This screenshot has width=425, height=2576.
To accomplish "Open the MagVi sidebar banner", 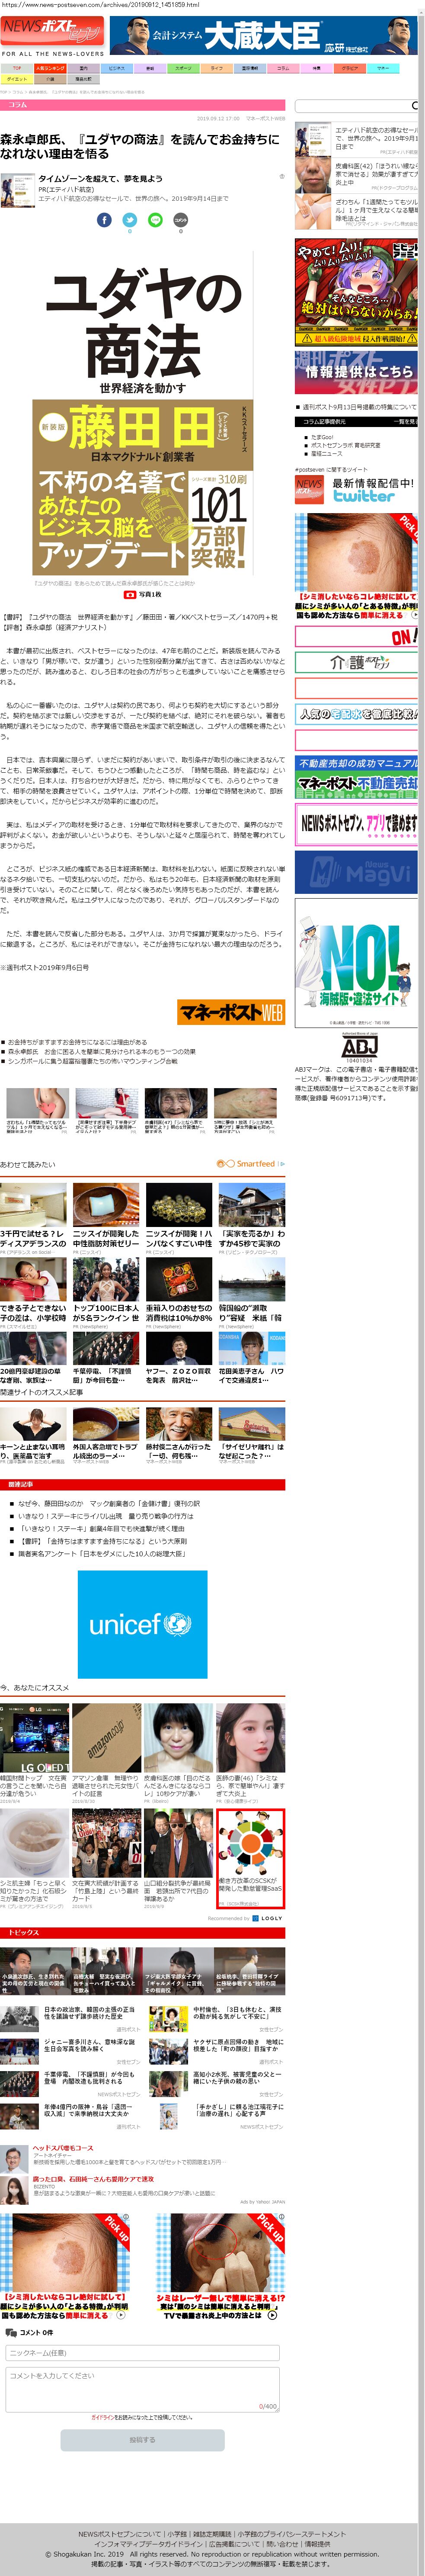I will (x=356, y=872).
